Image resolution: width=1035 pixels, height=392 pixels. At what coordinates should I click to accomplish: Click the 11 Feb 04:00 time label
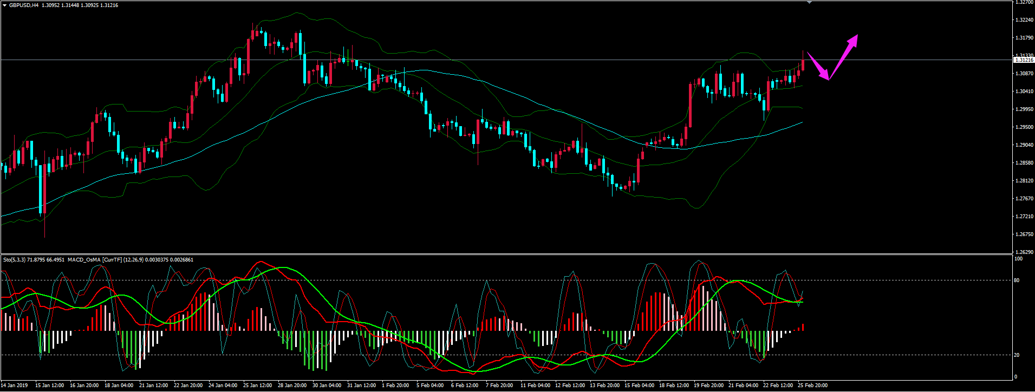pyautogui.click(x=535, y=386)
